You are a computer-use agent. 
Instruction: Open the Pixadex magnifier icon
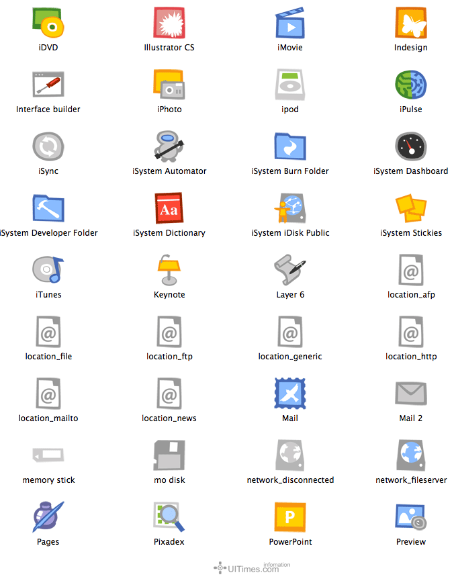[169, 517]
